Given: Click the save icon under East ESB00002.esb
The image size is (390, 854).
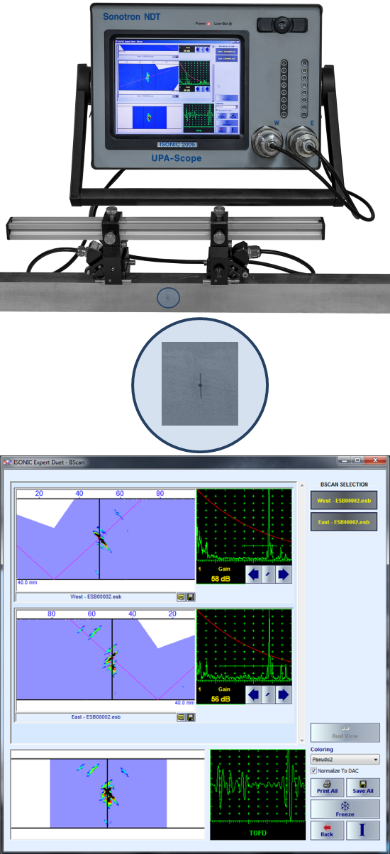Looking at the screenshot, I should point(191,717).
